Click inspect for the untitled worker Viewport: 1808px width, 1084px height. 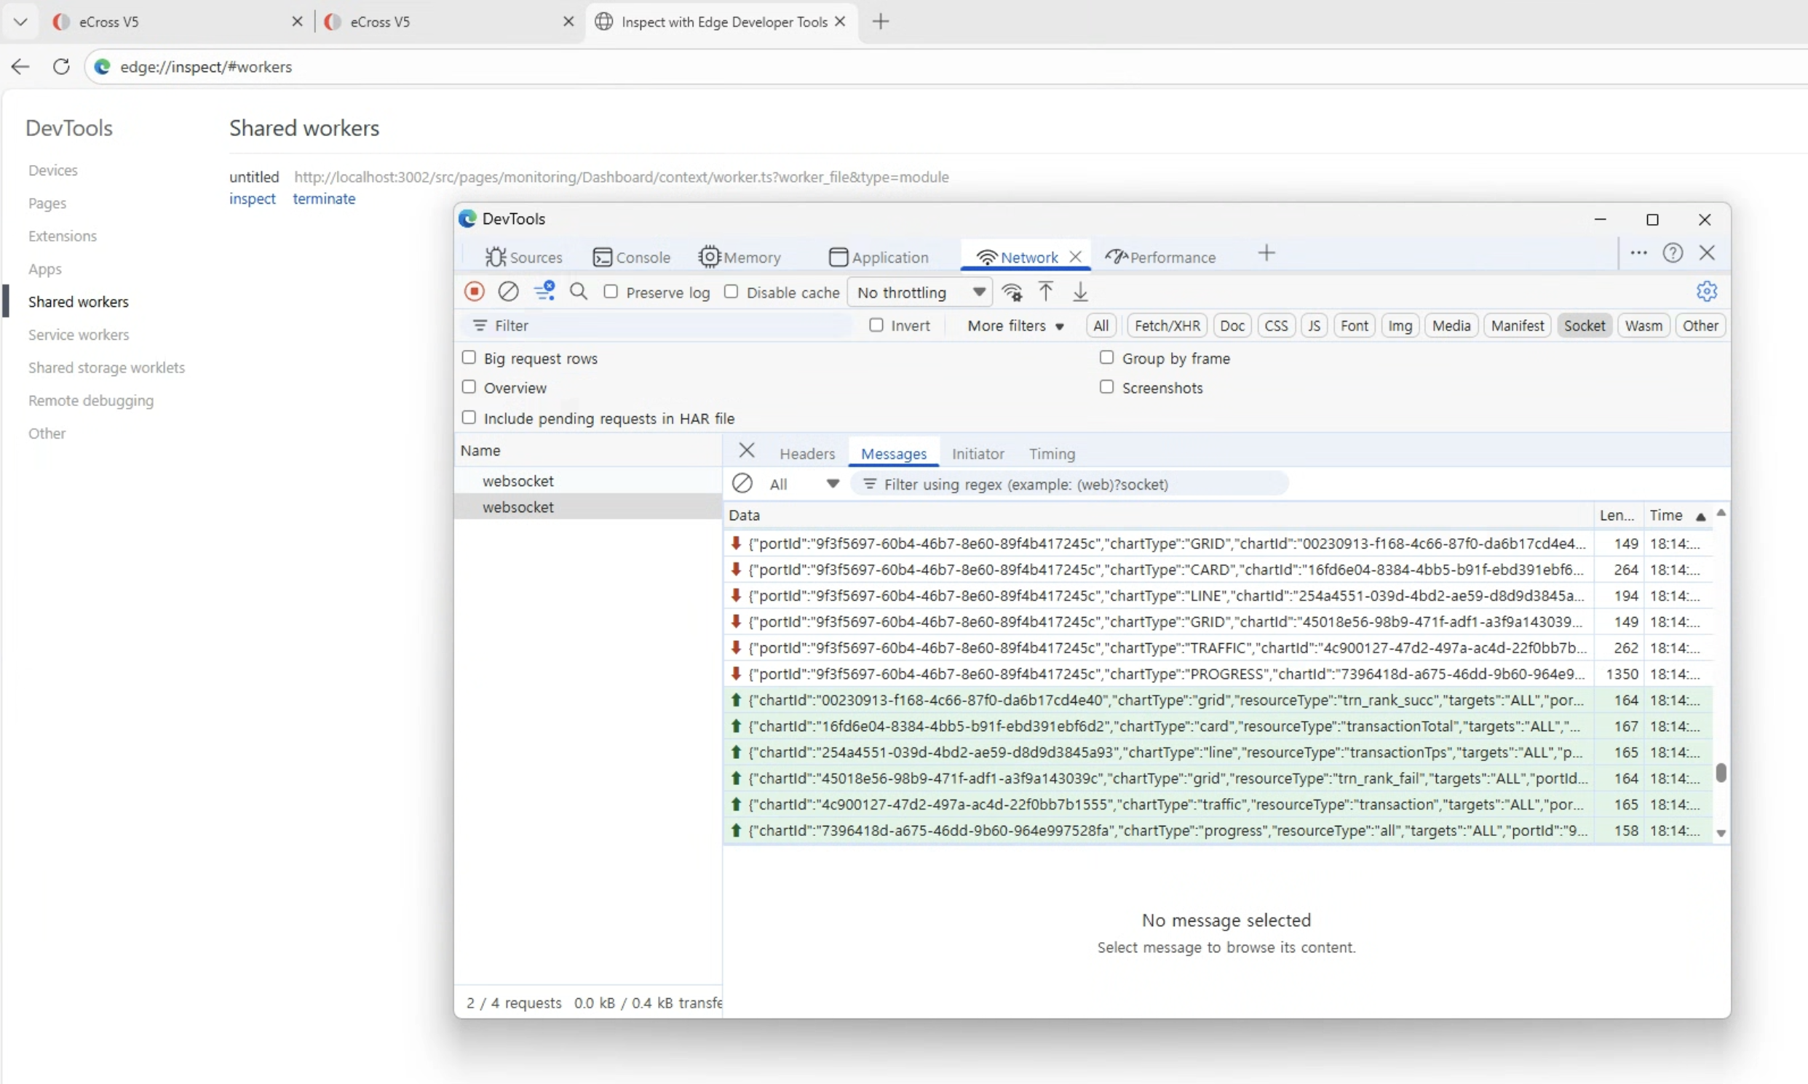click(x=251, y=198)
